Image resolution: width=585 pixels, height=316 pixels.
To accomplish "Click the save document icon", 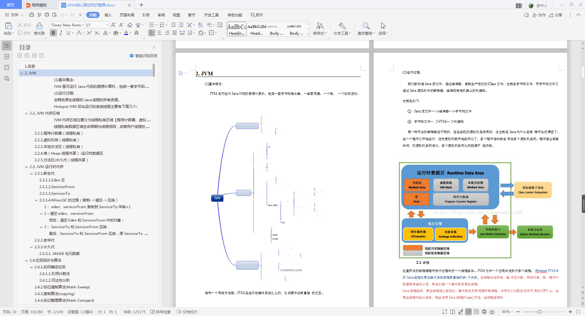I will coord(32,15).
